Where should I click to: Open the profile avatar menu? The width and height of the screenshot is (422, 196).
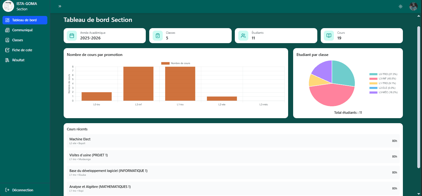[x=414, y=6]
